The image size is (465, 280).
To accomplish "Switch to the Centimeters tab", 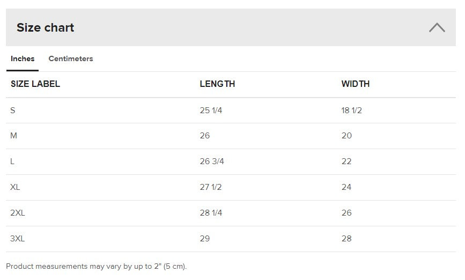I will (x=71, y=59).
